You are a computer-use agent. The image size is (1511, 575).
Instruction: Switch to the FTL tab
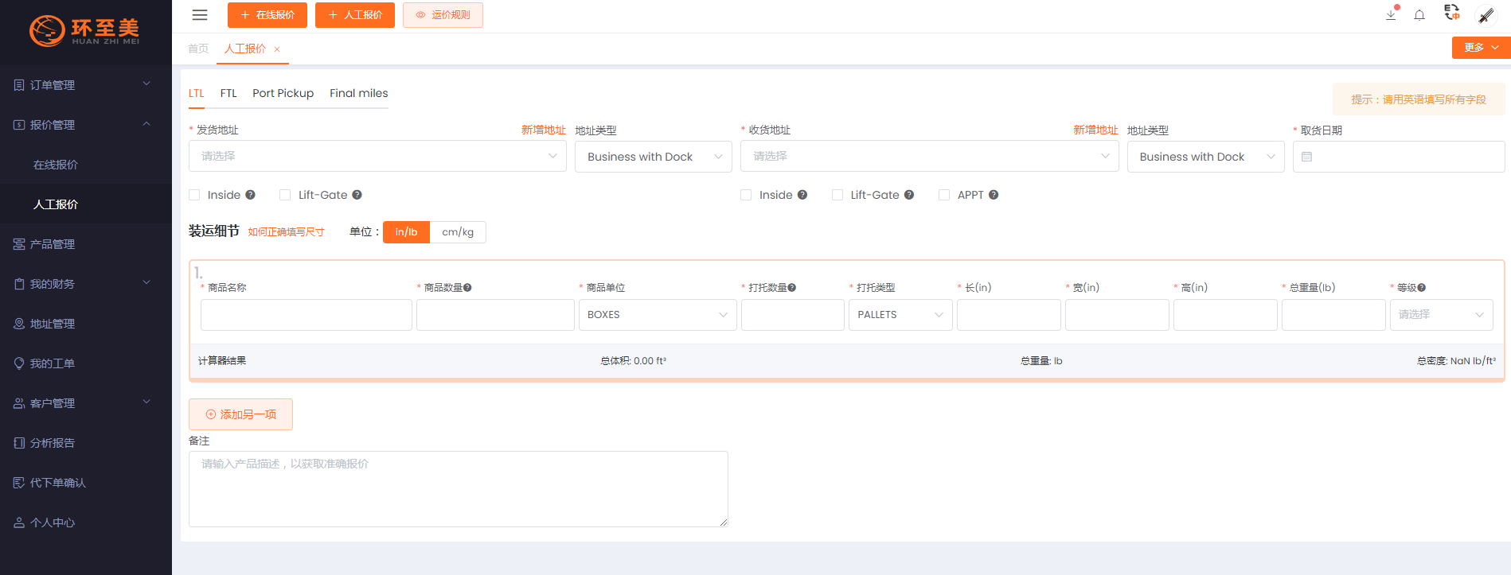pos(228,93)
